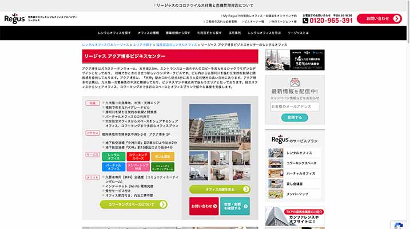Click the blue バーチャルオフィス service tag
This screenshot has height=229, width=410.
(113, 167)
